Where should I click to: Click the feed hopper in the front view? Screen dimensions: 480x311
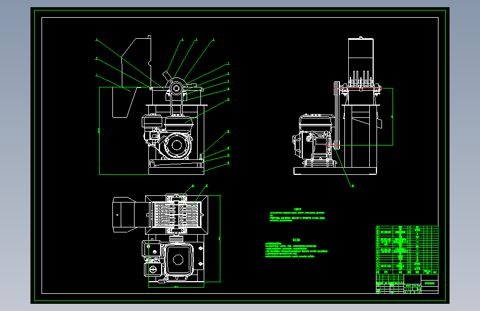[x=136, y=61]
